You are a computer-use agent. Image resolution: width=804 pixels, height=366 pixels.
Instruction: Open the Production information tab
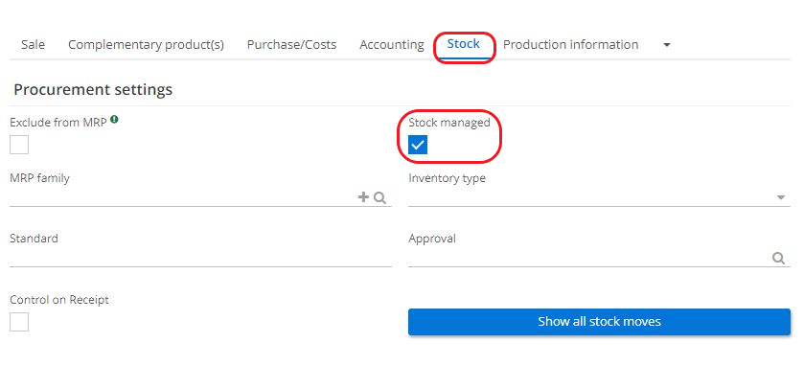(571, 45)
